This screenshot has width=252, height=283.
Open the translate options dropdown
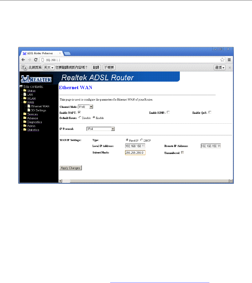click(220, 67)
